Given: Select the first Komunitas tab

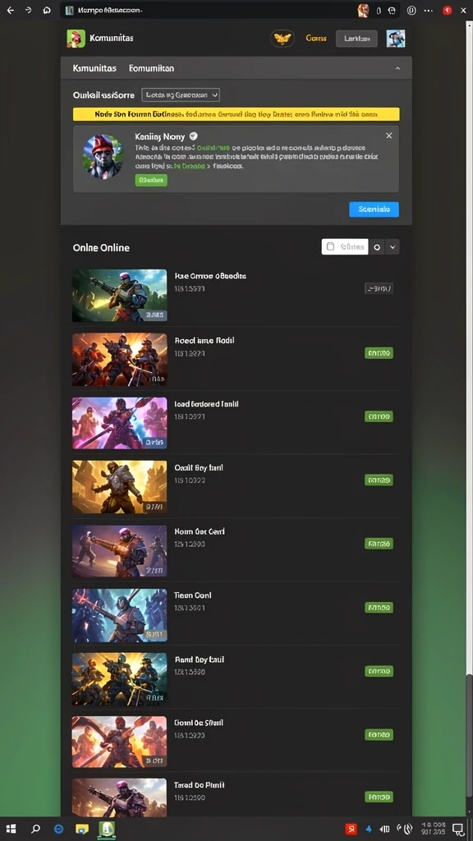Looking at the screenshot, I should click(x=94, y=68).
